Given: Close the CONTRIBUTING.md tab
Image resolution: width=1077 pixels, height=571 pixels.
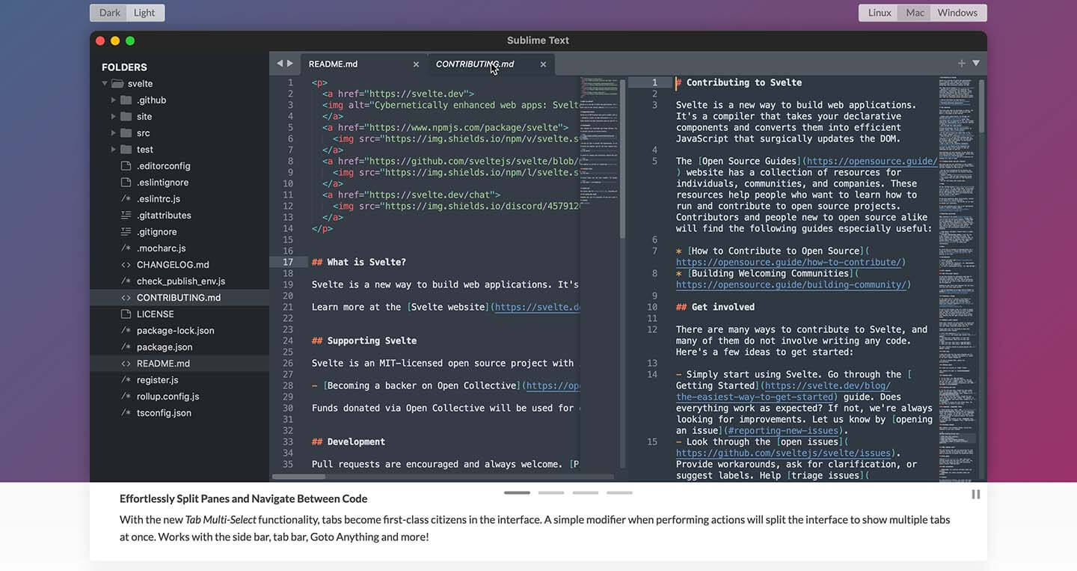Looking at the screenshot, I should point(543,64).
